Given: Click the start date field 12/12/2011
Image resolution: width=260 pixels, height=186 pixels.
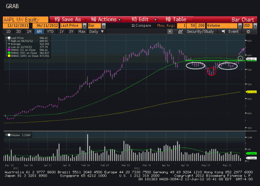Looking at the screenshot, I should [x=16, y=26].
